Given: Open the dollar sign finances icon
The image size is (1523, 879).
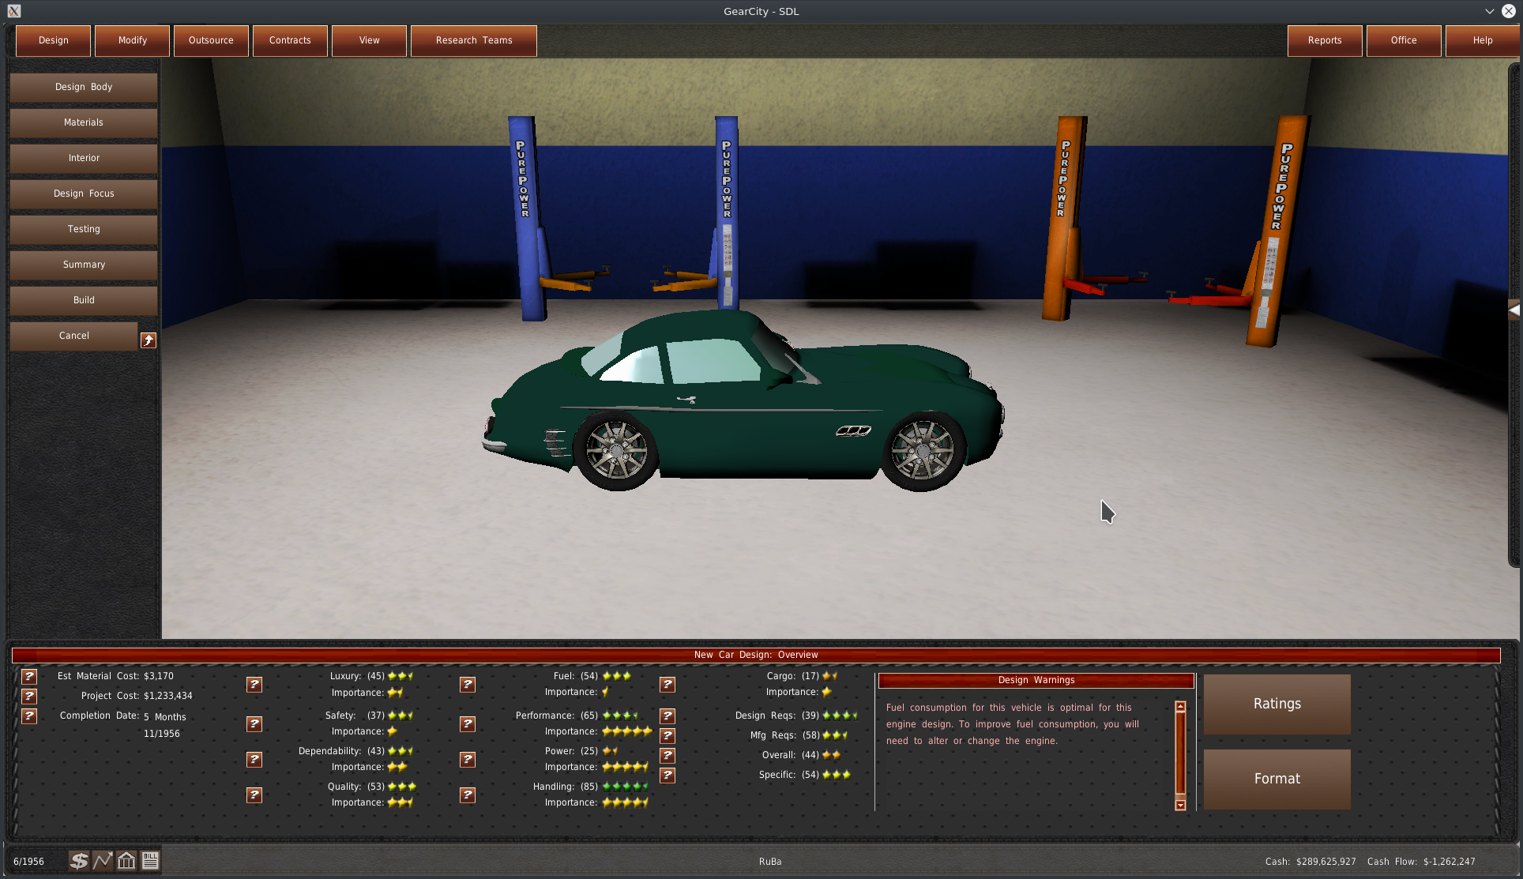Looking at the screenshot, I should (78, 861).
